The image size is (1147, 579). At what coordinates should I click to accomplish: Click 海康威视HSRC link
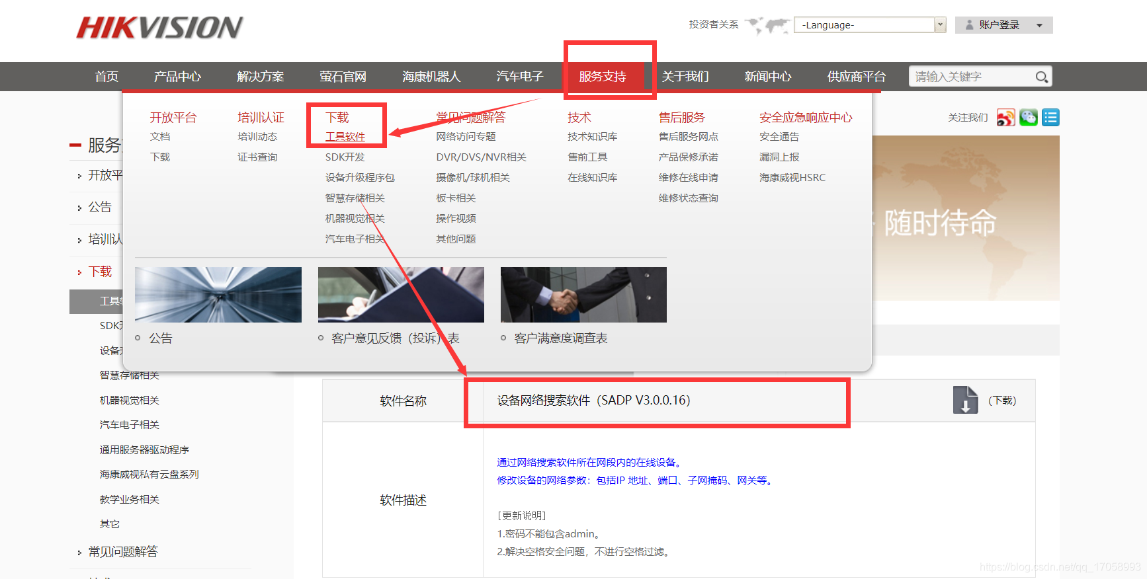tap(792, 178)
